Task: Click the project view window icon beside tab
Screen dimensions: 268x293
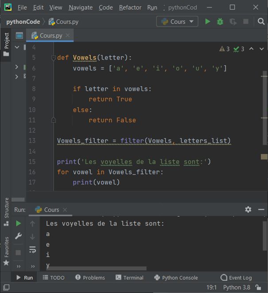Action: 19,35
